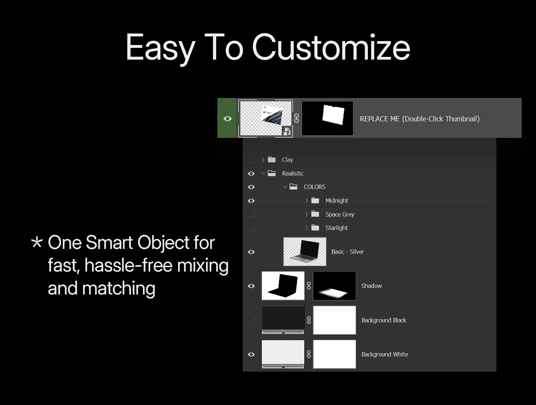Select the Basic - Silver layer name
536x405 pixels.
point(348,252)
